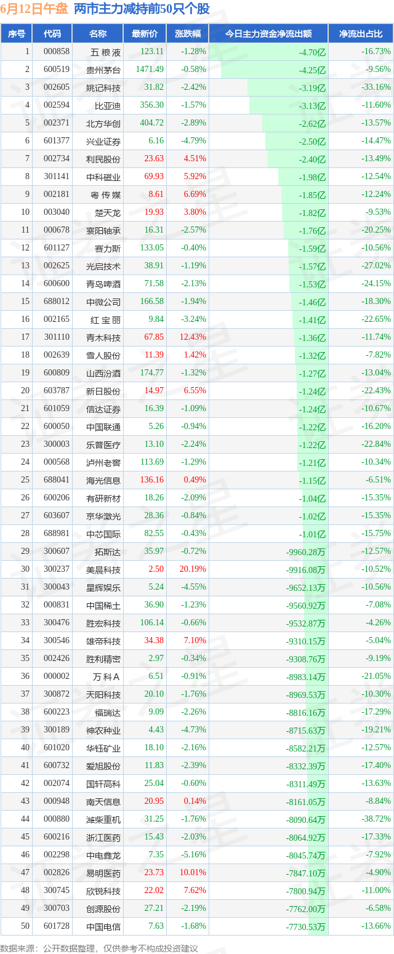Select stock name 创源股份

[104, 908]
